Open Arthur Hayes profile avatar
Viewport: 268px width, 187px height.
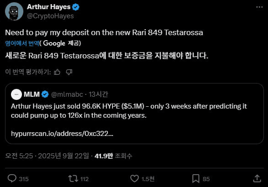[14, 11]
